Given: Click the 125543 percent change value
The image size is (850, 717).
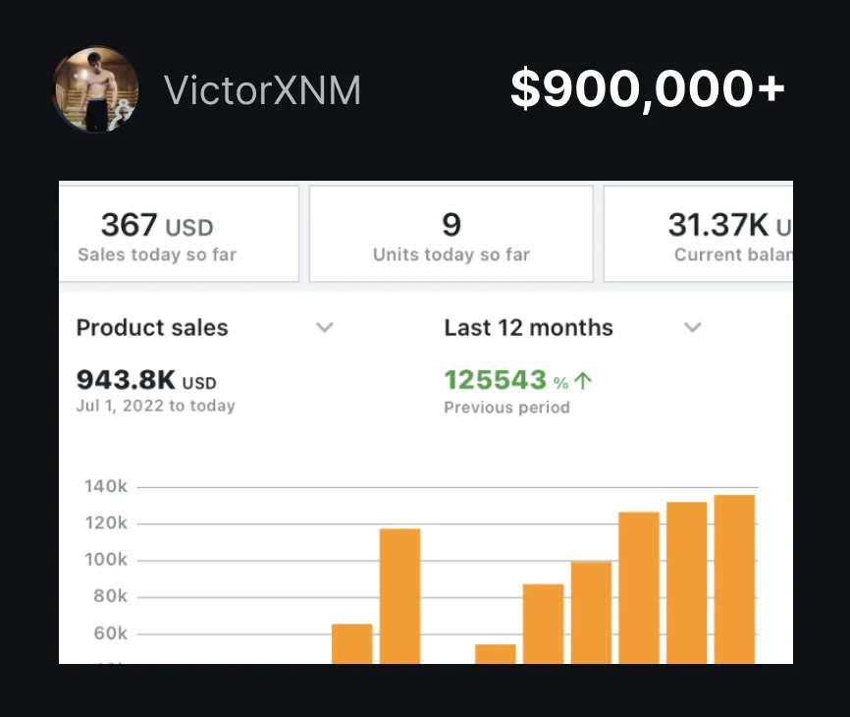Looking at the screenshot, I should tap(495, 380).
